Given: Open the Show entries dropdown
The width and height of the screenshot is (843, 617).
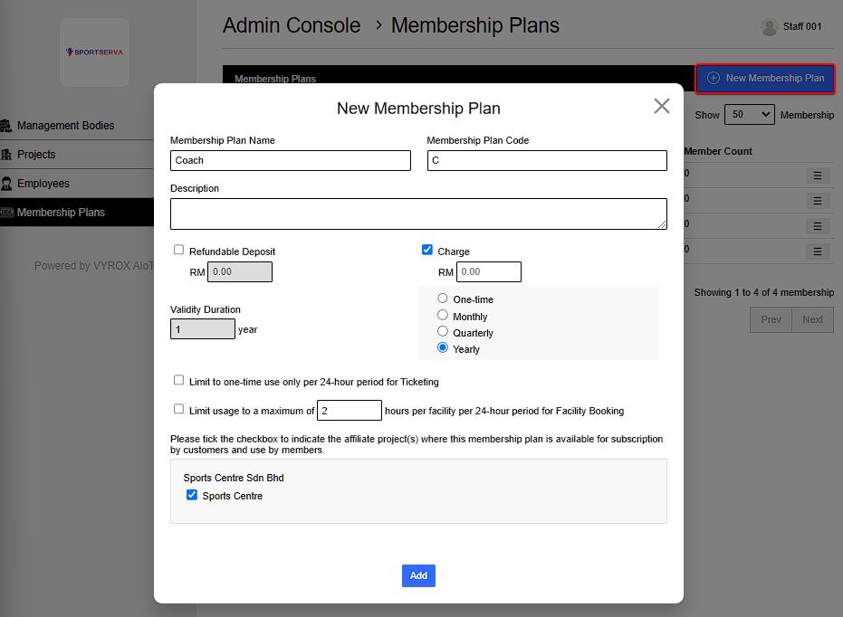Looking at the screenshot, I should [749, 115].
